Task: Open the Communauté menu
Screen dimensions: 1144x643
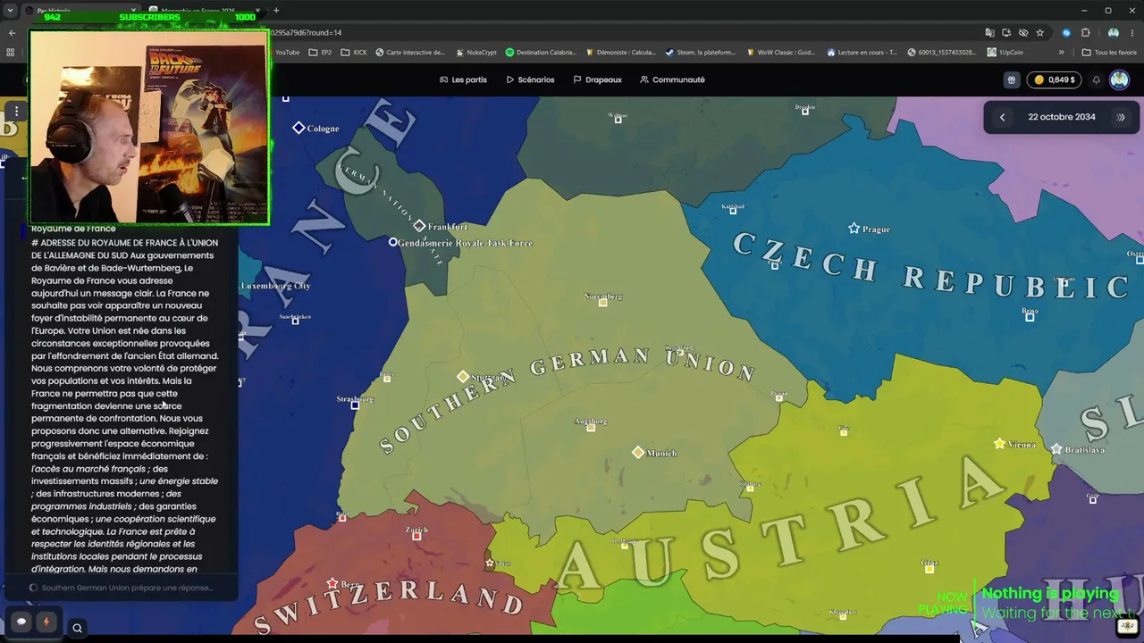Action: 672,79
